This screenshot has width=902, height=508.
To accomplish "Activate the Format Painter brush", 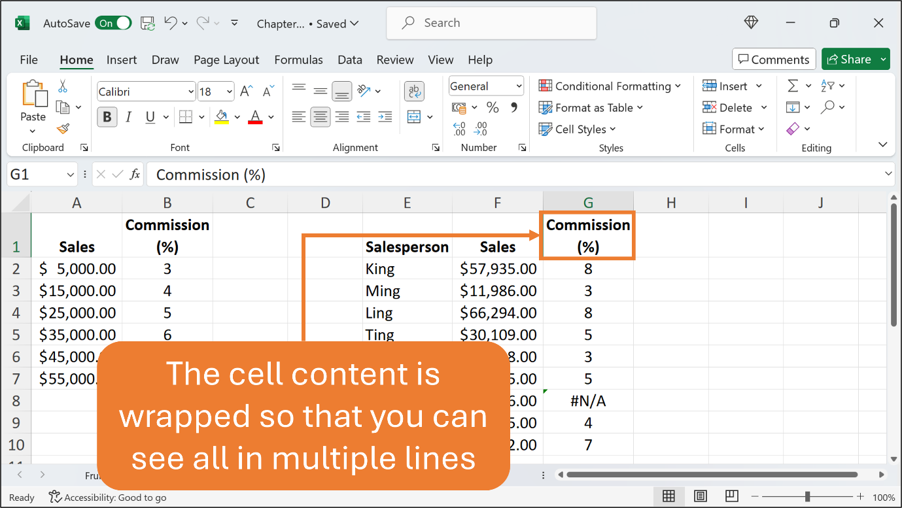I will pos(63,129).
